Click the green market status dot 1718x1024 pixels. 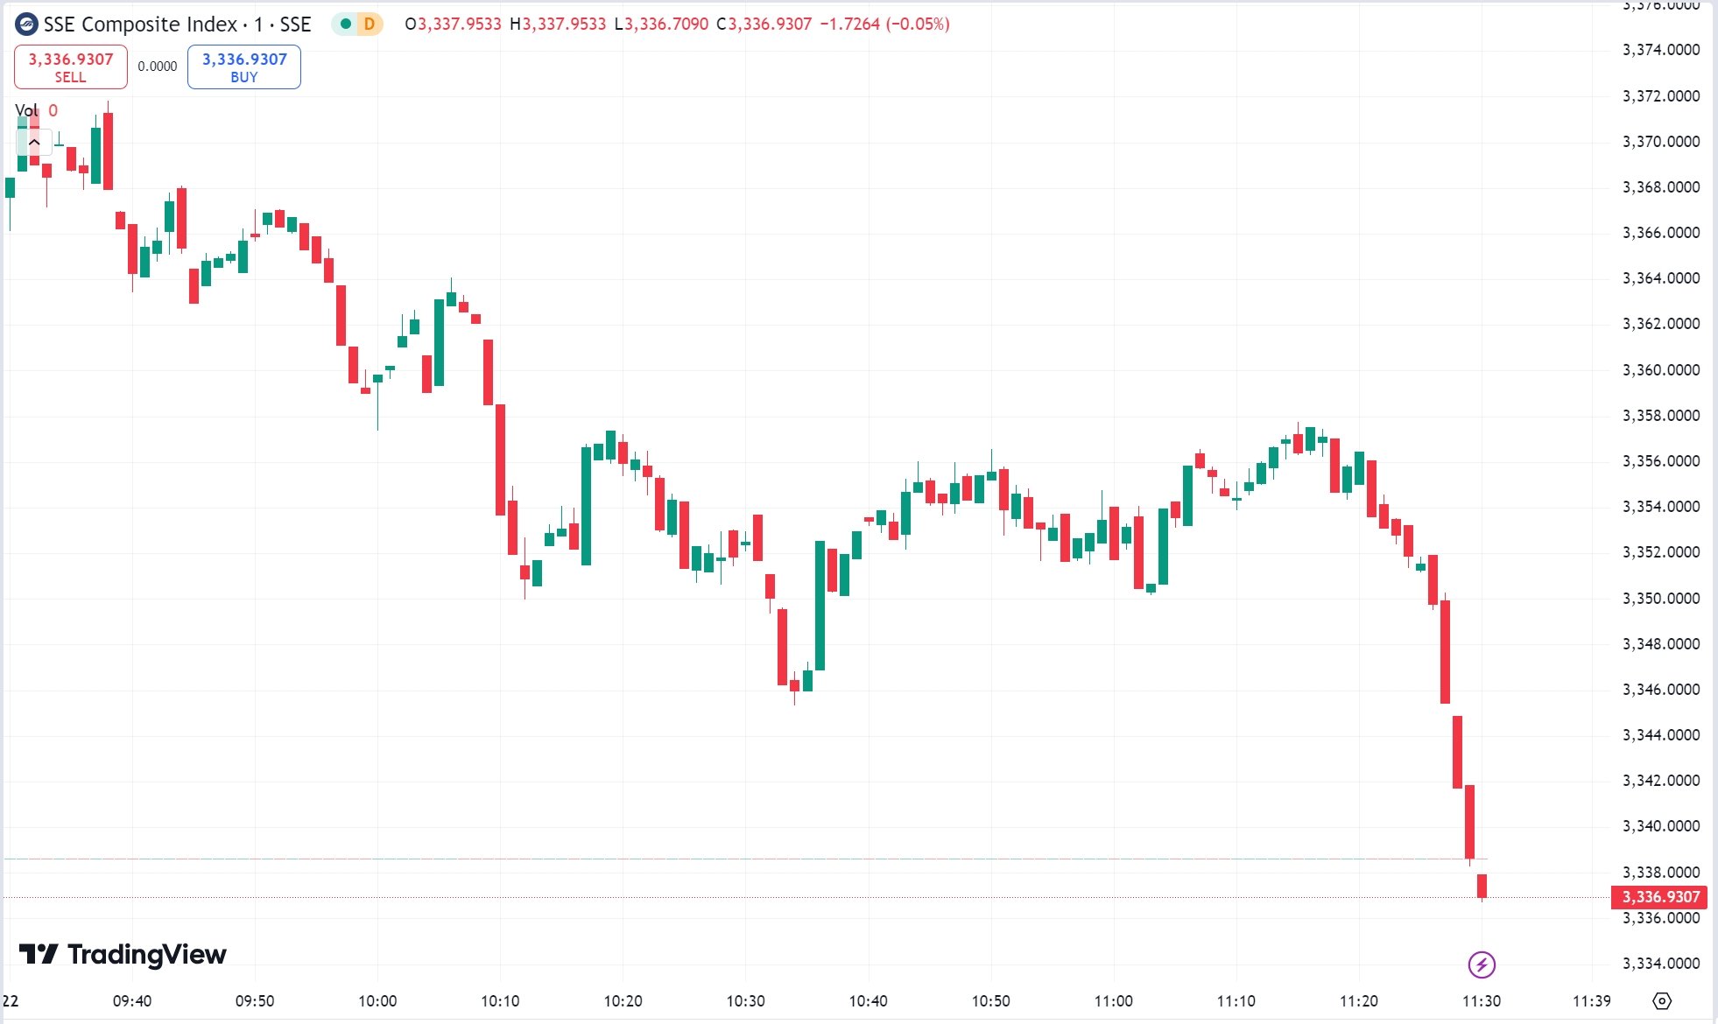click(346, 25)
